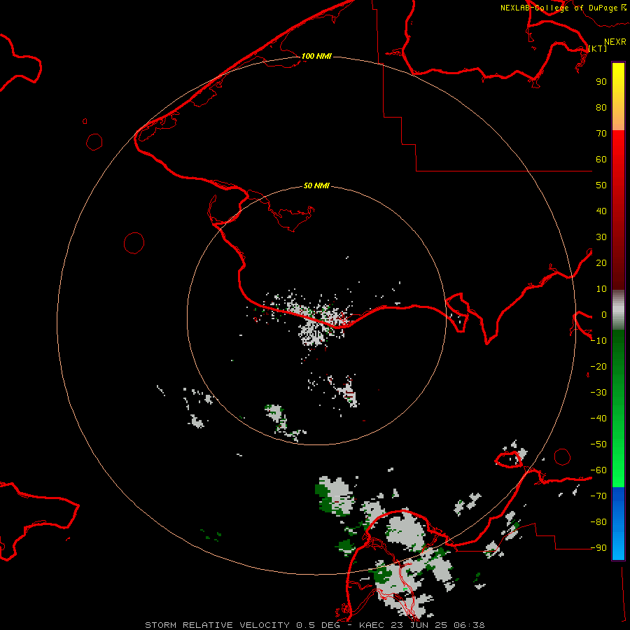
Task: Click the -30 value on velocity scale
Action: click(x=598, y=393)
